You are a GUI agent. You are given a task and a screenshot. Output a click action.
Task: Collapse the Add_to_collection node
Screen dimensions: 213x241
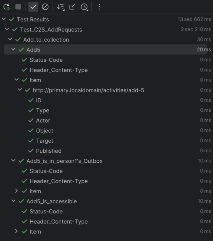[10, 39]
